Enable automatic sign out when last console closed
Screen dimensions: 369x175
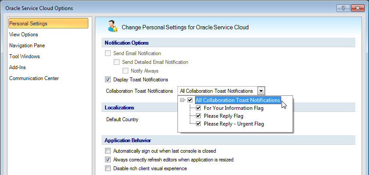pyautogui.click(x=108, y=151)
